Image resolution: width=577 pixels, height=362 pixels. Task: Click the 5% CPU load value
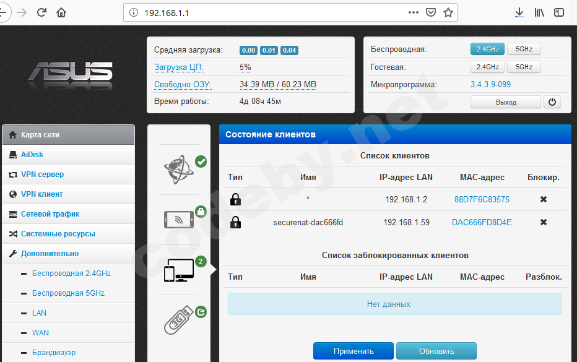coord(245,67)
